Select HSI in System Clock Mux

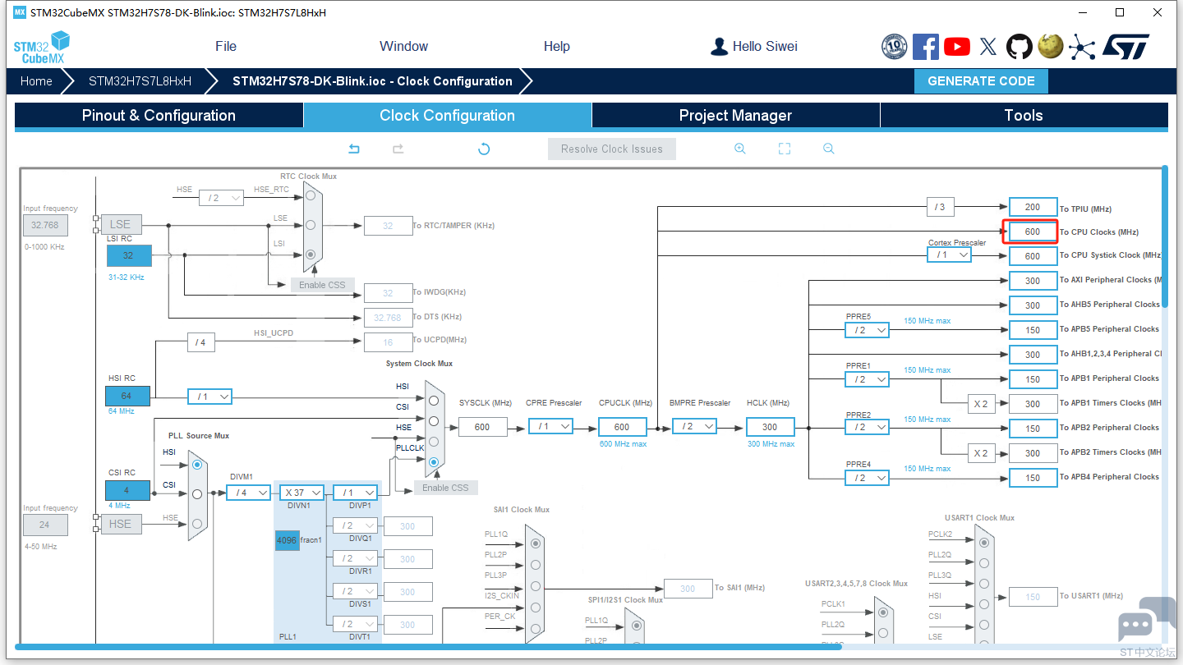tap(434, 400)
